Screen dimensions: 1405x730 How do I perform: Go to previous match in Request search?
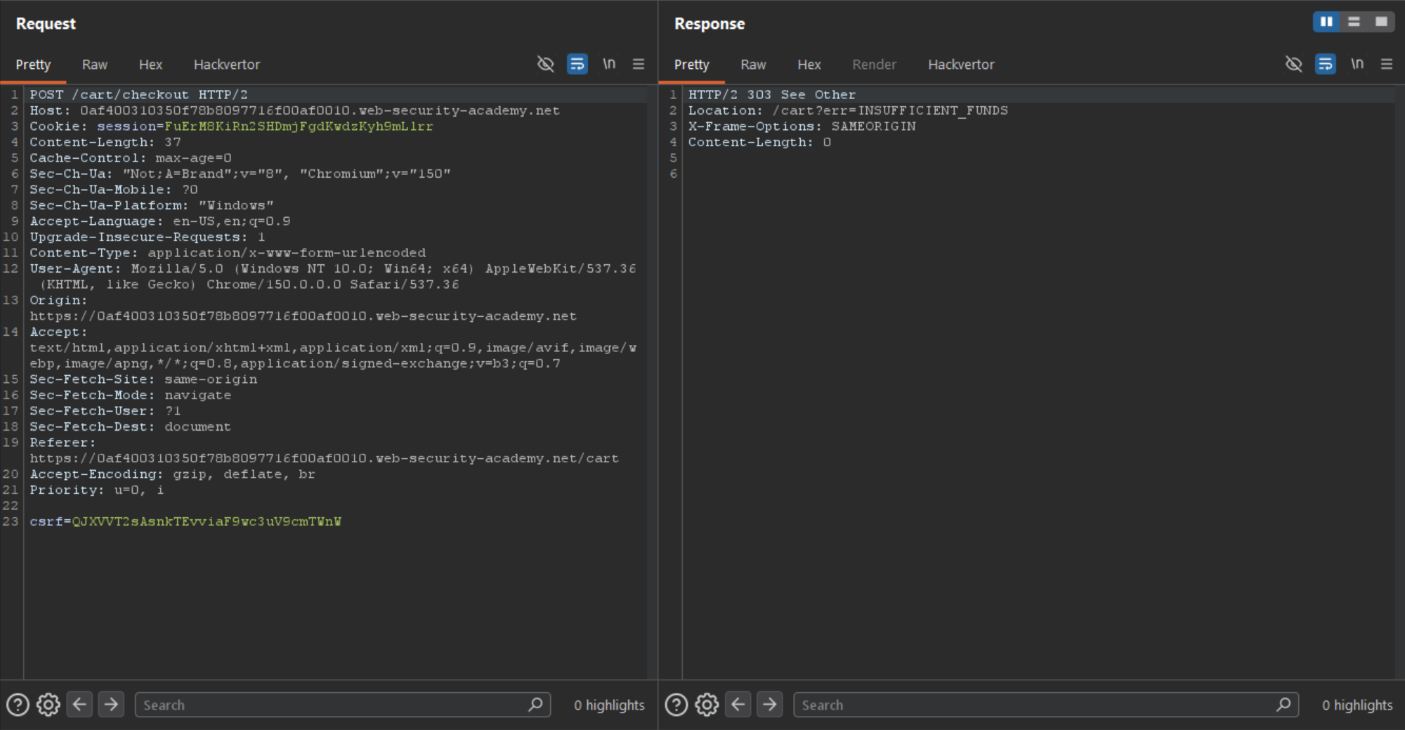(80, 704)
